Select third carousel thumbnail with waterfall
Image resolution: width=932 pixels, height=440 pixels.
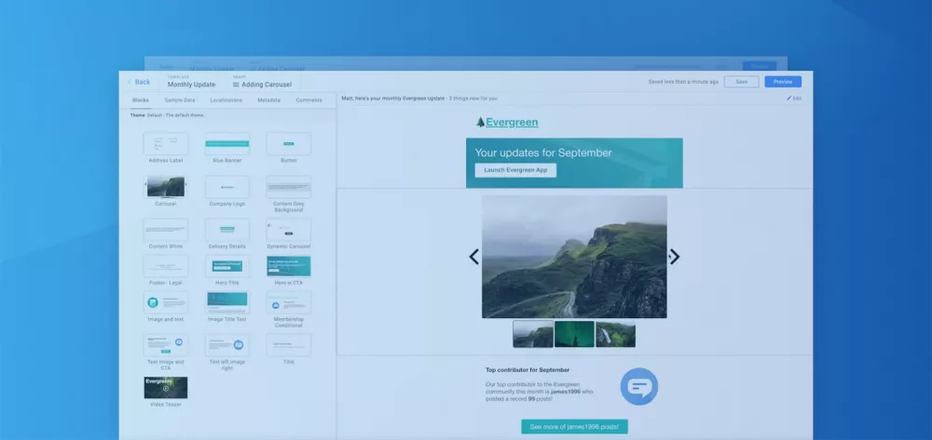click(x=616, y=334)
